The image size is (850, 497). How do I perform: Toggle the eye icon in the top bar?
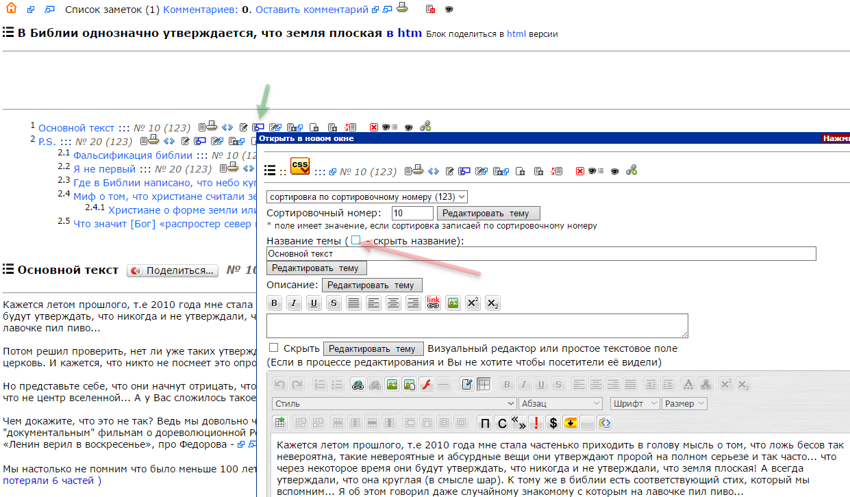449,10
